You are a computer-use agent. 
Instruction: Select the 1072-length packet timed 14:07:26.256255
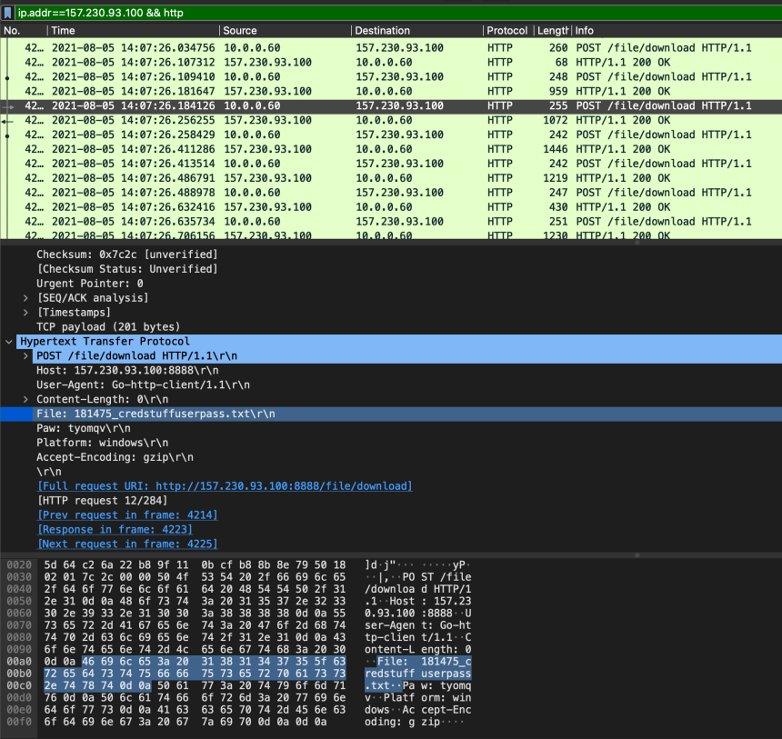pos(391,120)
